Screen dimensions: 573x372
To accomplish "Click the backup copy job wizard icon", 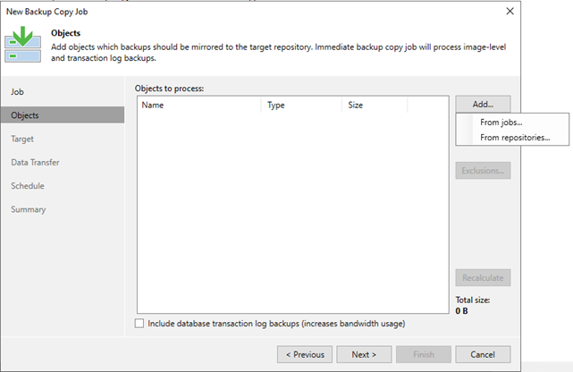I will coord(24,46).
